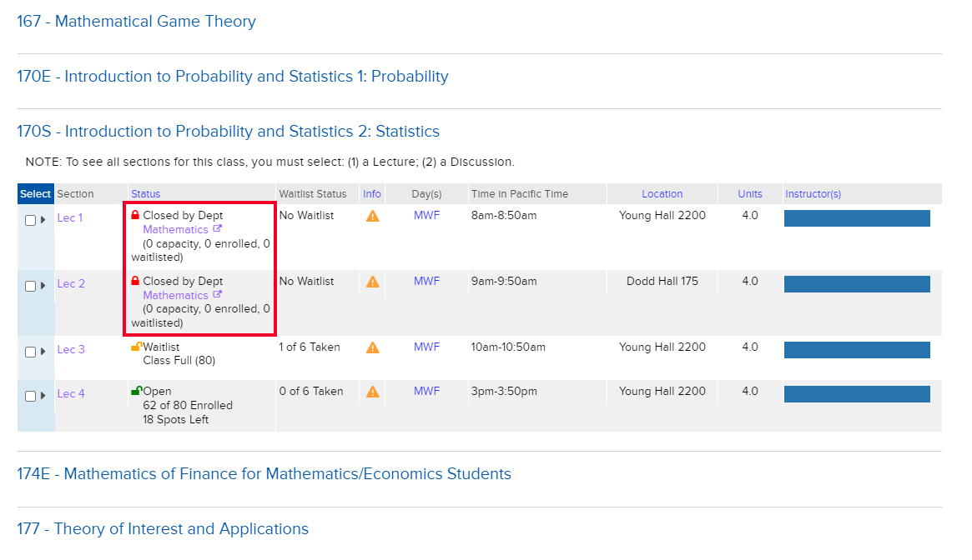Expand Lec 1 row with the triangle arrow

tap(43, 219)
